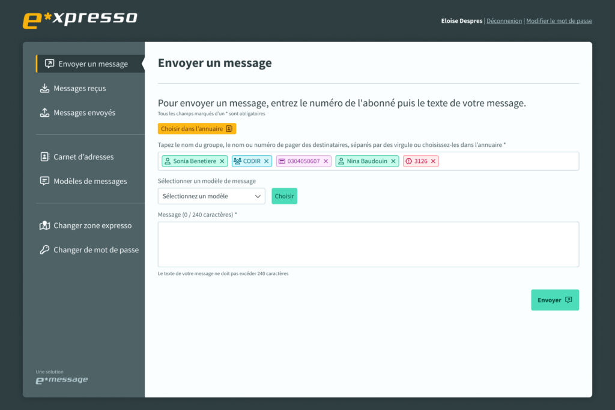The image size is (615, 410).
Task: Click inside the empty Message text area
Action: click(x=368, y=244)
